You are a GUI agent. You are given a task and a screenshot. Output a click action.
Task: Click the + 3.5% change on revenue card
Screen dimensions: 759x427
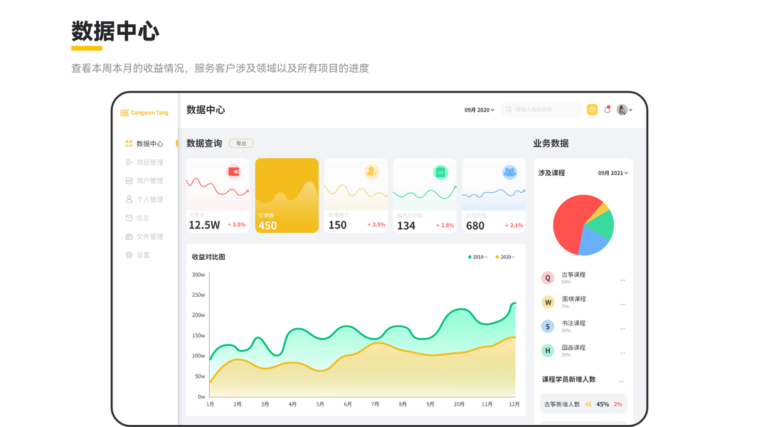[237, 225]
